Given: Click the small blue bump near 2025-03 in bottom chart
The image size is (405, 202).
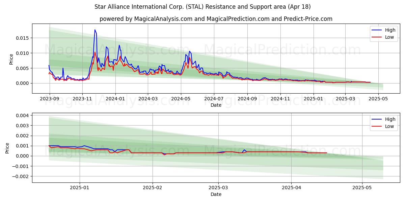Looking at the screenshot, I should (x=244, y=150).
